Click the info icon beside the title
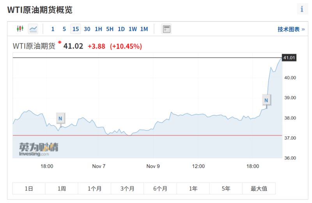312x203 pixels. pyautogui.click(x=302, y=9)
